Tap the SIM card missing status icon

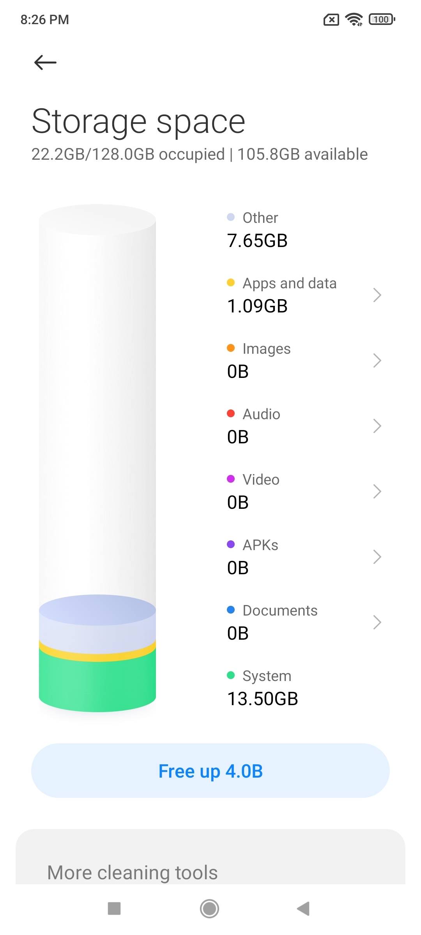[x=331, y=19]
